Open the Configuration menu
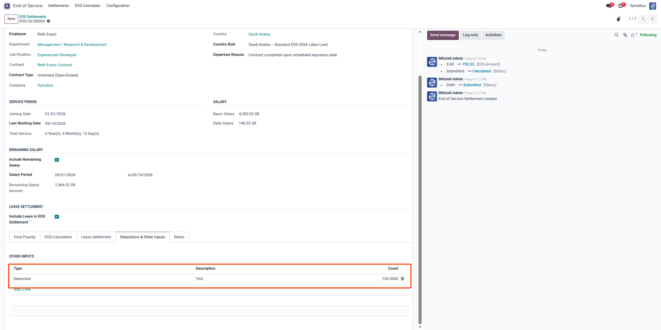Screen dimensions: 661x330 tap(118, 6)
